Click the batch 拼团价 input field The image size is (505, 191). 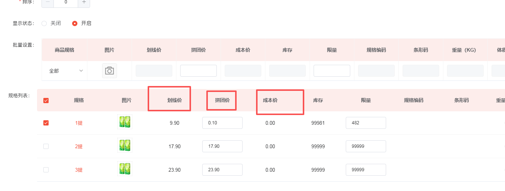tap(198, 71)
